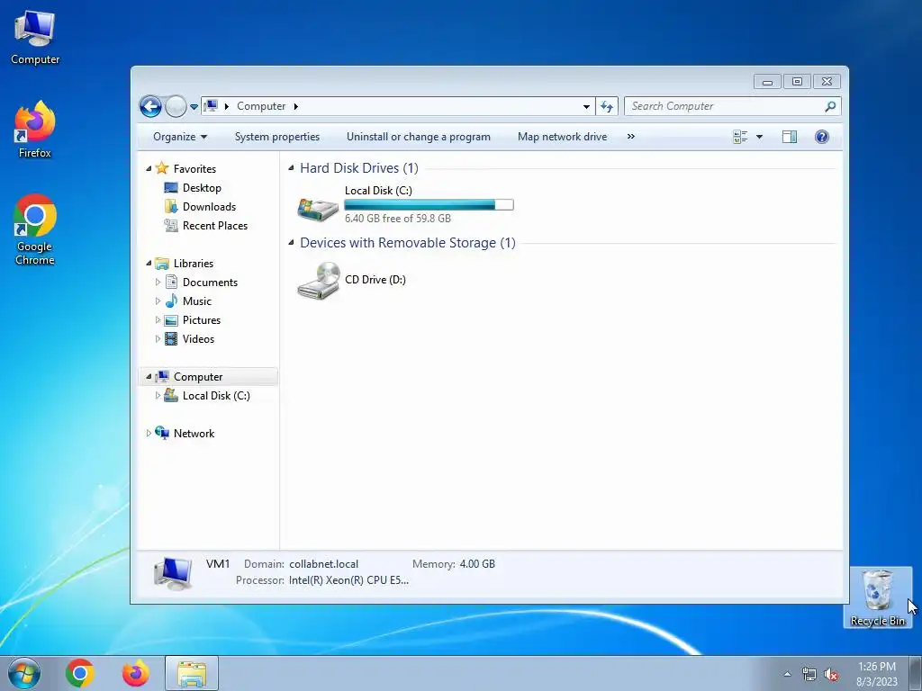Open Recent Places under Favorites
922x691 pixels.
tap(214, 226)
